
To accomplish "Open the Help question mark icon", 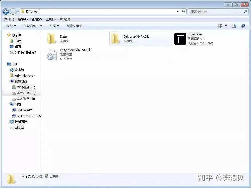I will 242,26.
